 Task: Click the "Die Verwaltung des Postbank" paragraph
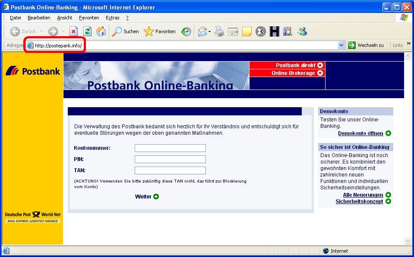point(186,130)
